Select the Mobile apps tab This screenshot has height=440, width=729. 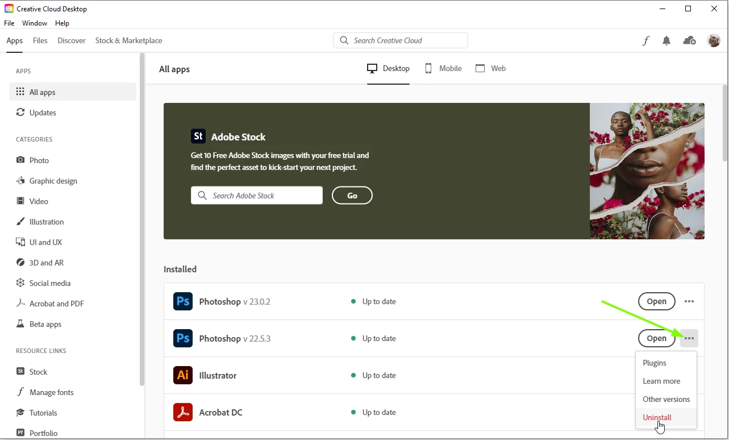coord(443,68)
